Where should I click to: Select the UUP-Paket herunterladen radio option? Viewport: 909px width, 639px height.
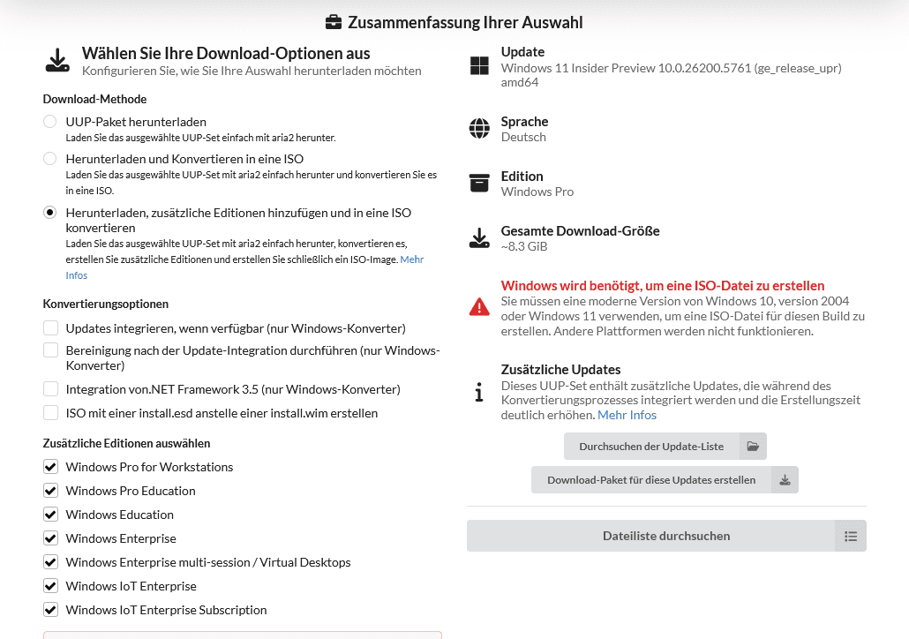pyautogui.click(x=50, y=122)
